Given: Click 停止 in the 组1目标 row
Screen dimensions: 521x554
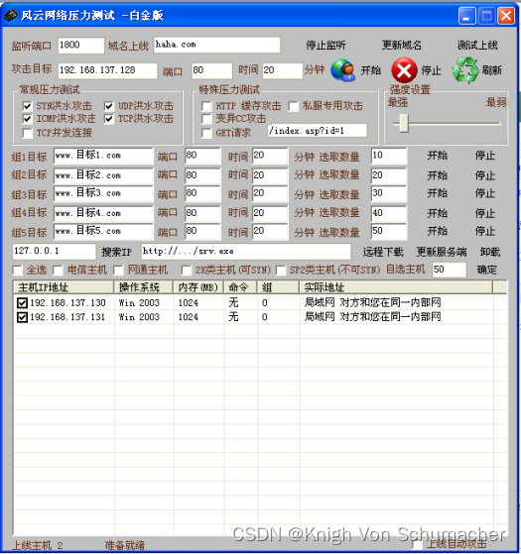Looking at the screenshot, I should 485,156.
